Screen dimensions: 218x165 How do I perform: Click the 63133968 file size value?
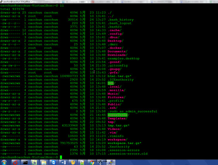point(70,126)
